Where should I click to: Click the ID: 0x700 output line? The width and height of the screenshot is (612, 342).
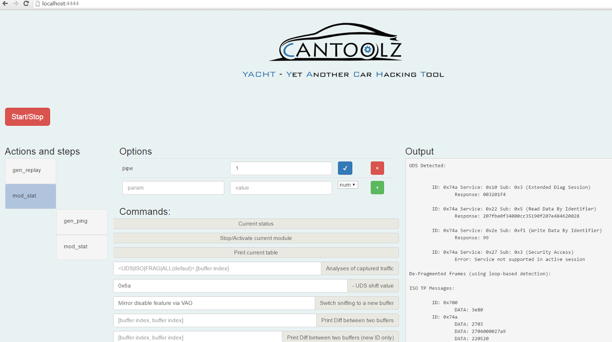(x=445, y=303)
